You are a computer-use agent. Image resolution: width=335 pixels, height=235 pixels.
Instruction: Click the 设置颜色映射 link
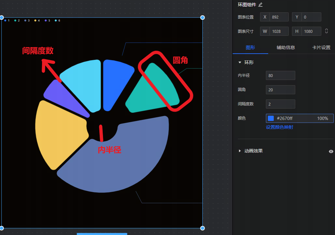(279, 127)
